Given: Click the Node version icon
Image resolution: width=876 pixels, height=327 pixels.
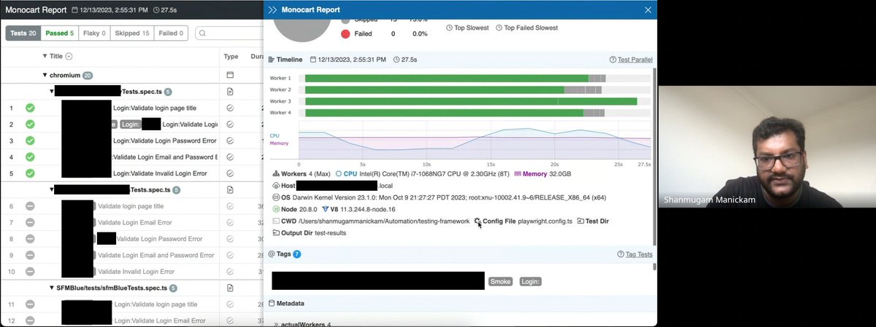Looking at the screenshot, I should tap(276, 209).
